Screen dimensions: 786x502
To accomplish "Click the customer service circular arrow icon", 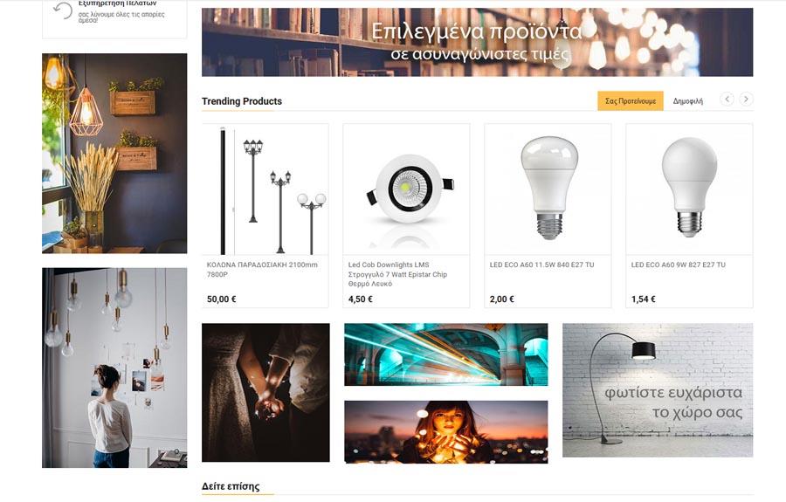I will [x=63, y=10].
